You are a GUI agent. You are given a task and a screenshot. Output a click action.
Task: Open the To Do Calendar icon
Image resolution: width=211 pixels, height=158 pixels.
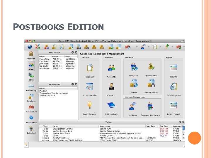tap(89, 86)
